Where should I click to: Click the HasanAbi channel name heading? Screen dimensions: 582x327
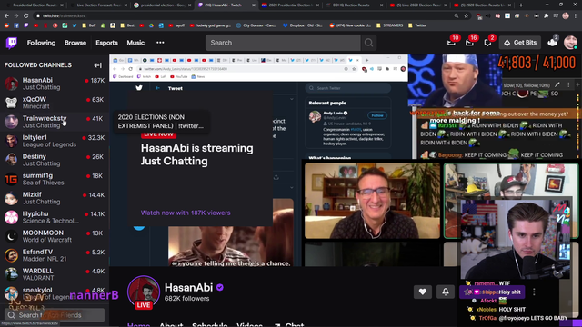[188, 287]
